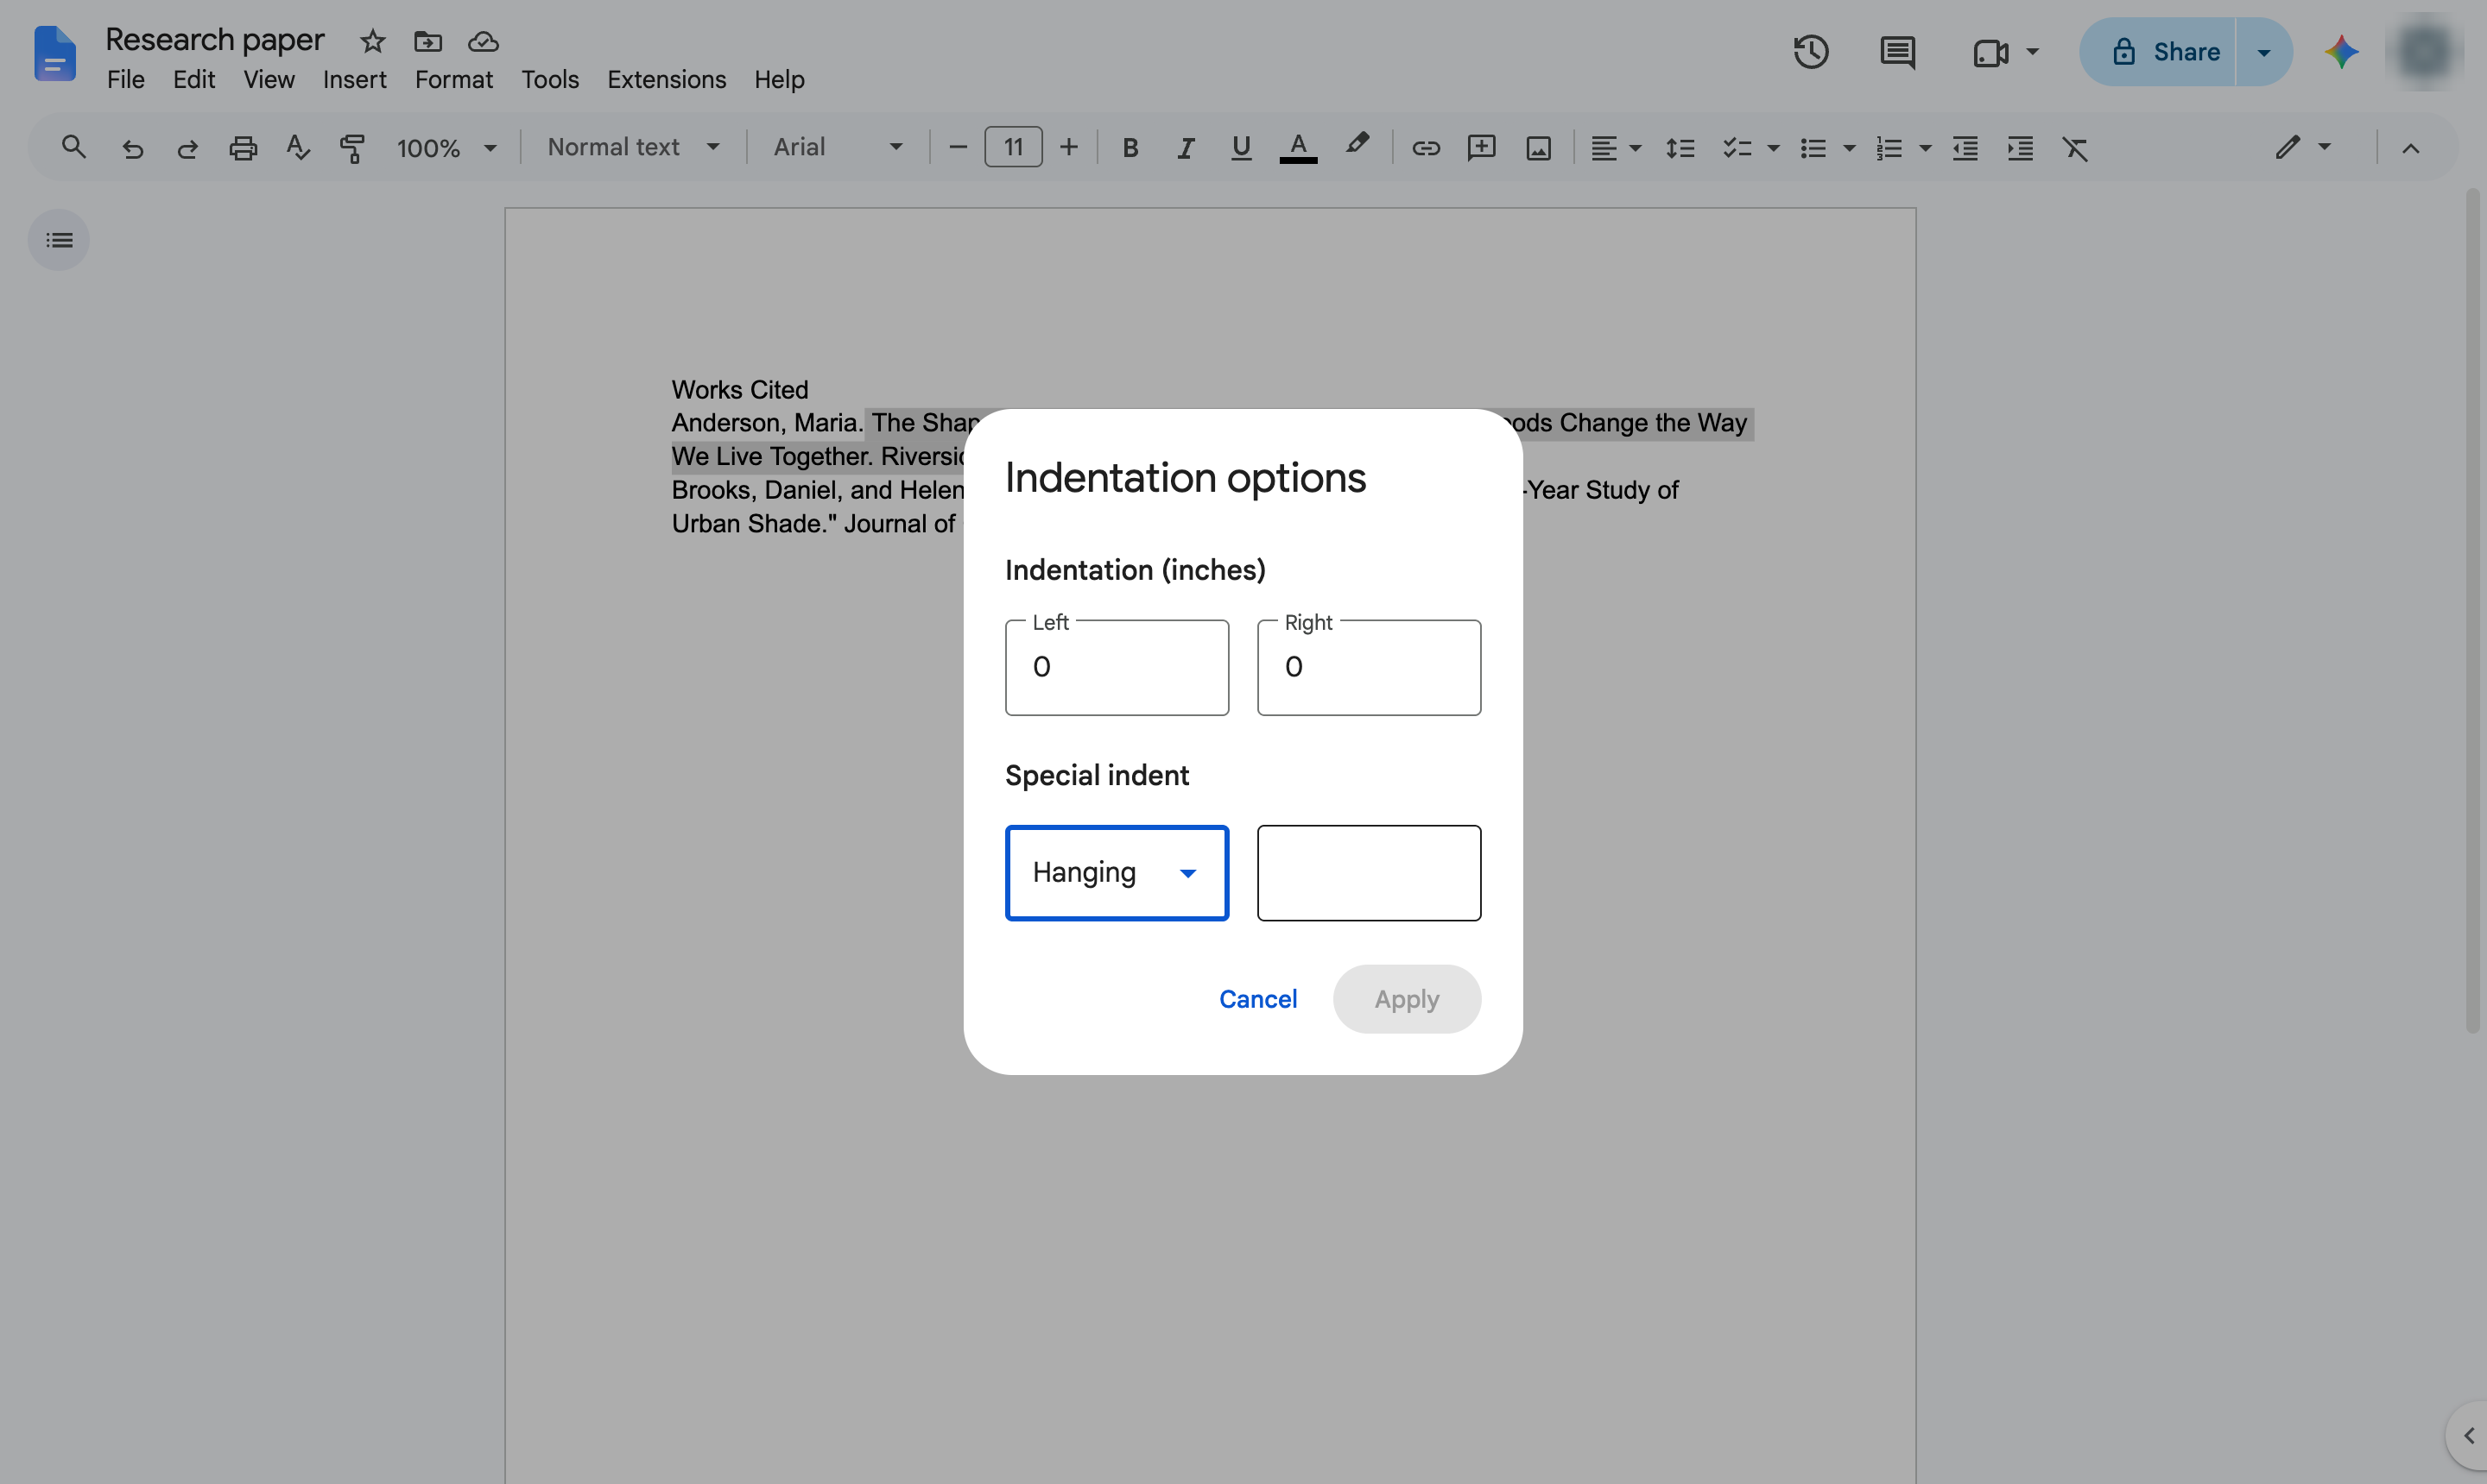Clear formatting from toolbar

(2076, 148)
